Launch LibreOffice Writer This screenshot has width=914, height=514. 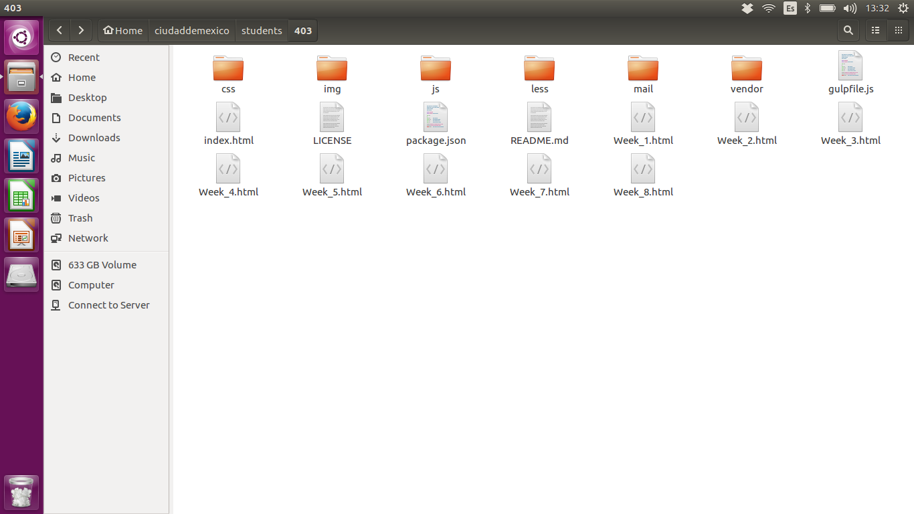tap(21, 156)
